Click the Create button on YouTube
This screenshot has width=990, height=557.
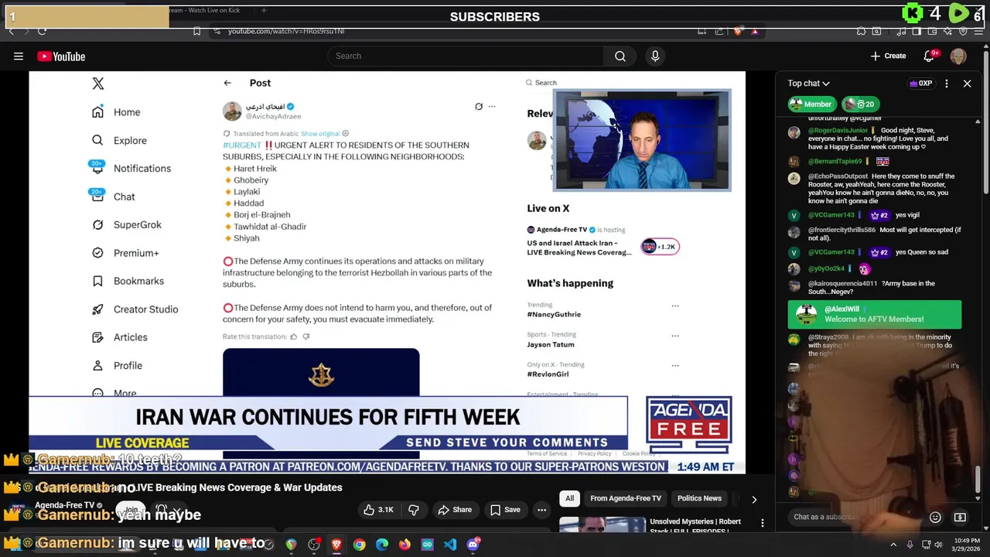coord(888,56)
